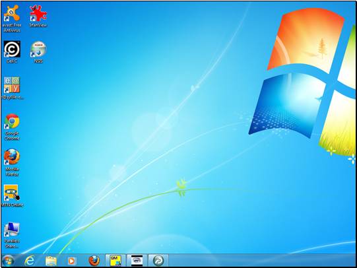Click the Mozilla Firefox text label
Viewport: 357px width, 268px height.
[x=12, y=172]
